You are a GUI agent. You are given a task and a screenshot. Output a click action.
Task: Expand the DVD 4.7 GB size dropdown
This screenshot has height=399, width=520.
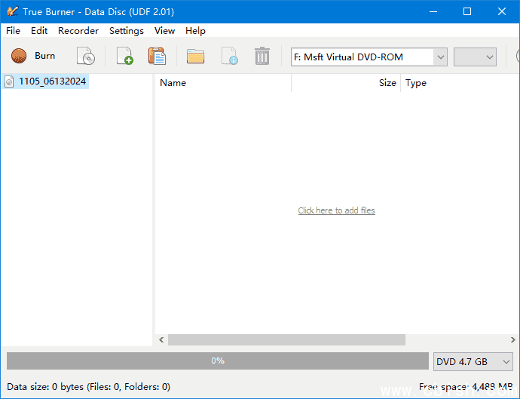tap(473, 361)
